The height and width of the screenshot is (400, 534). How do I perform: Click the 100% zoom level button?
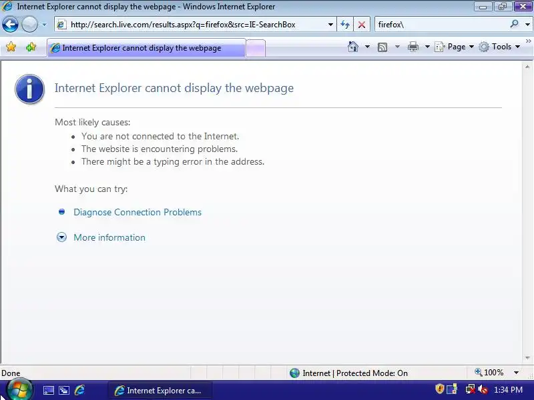coord(489,373)
